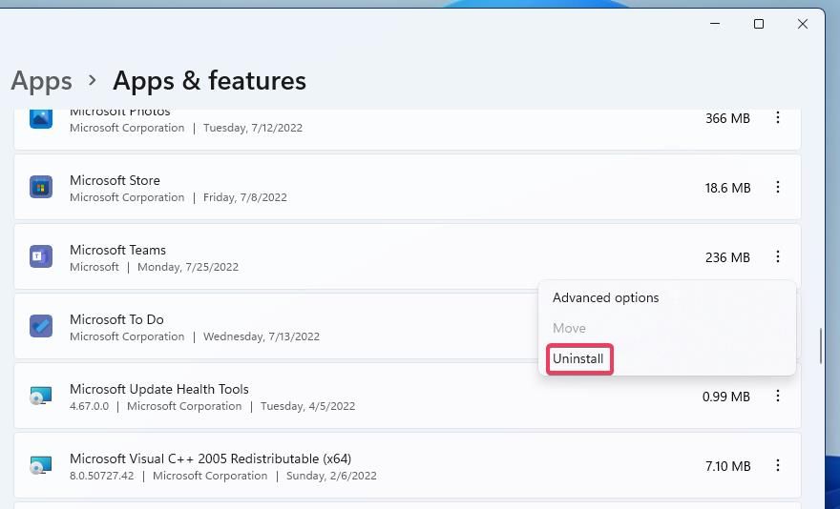The height and width of the screenshot is (509, 840).
Task: Close the Settings window
Action: click(803, 24)
